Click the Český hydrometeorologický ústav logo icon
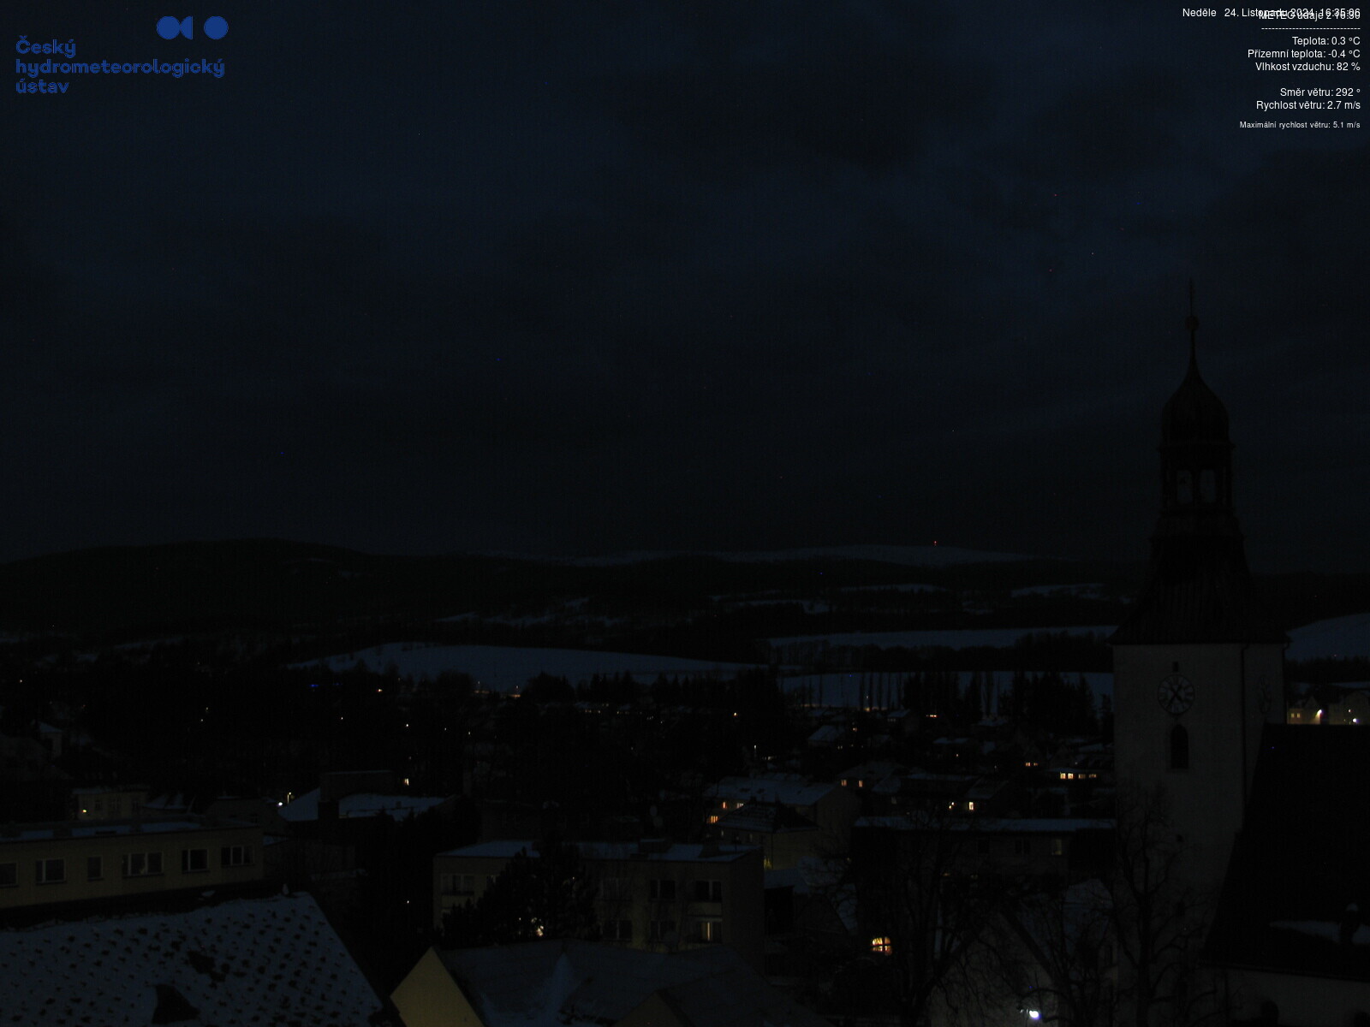This screenshot has width=1370, height=1027. click(x=192, y=27)
